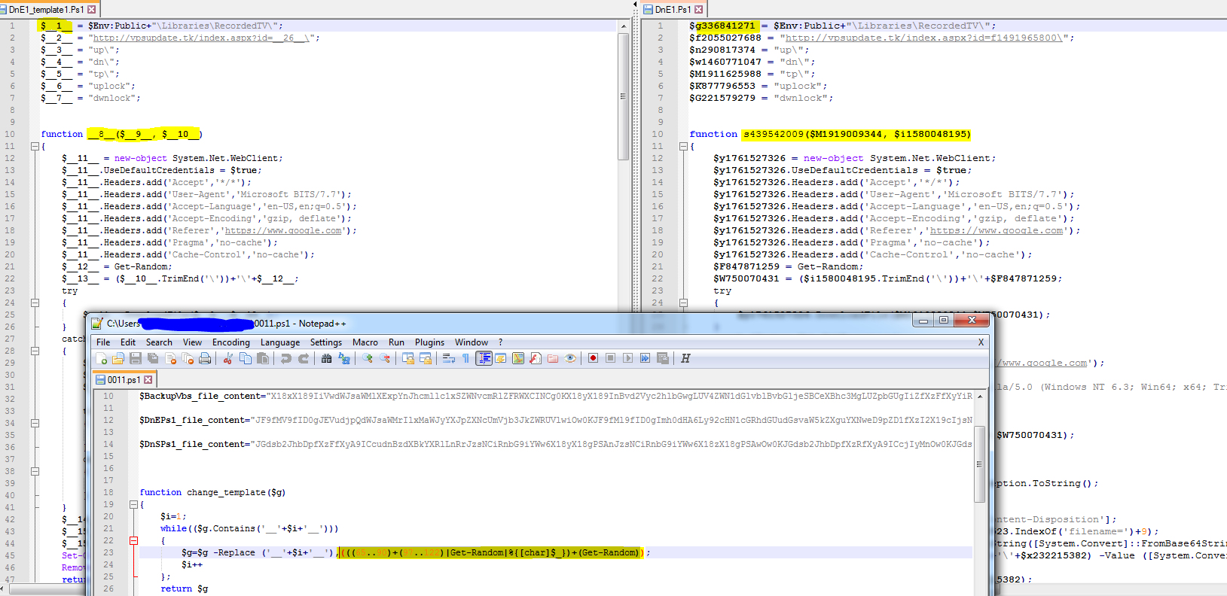Click google.com Referer link in template pane

point(283,230)
